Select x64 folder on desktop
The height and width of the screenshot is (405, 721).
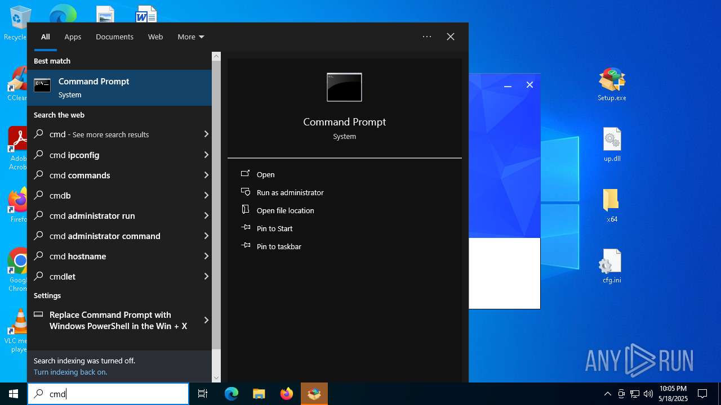[612, 206]
